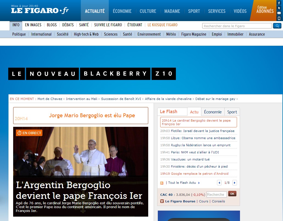The width and height of the screenshot is (283, 221).
Task: Go to previous Flash page arrow
Action: tap(219, 183)
